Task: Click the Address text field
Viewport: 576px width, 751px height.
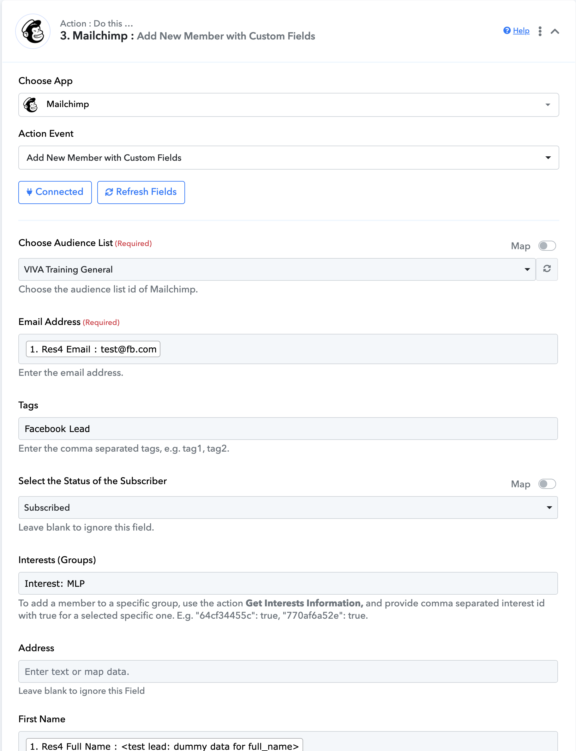Action: pos(288,671)
